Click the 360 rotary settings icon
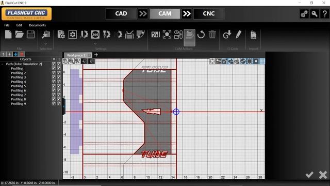The width and height of the screenshot is (330, 186). coord(95,35)
